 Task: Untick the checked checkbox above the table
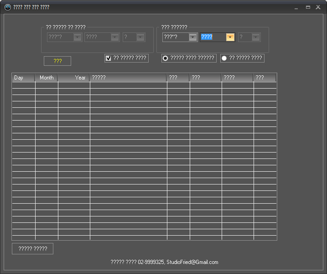click(x=109, y=58)
